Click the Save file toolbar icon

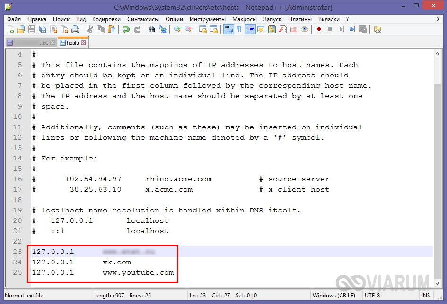(31, 29)
